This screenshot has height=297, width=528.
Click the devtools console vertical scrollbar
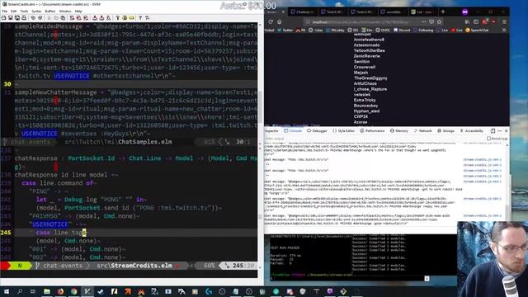507,185
